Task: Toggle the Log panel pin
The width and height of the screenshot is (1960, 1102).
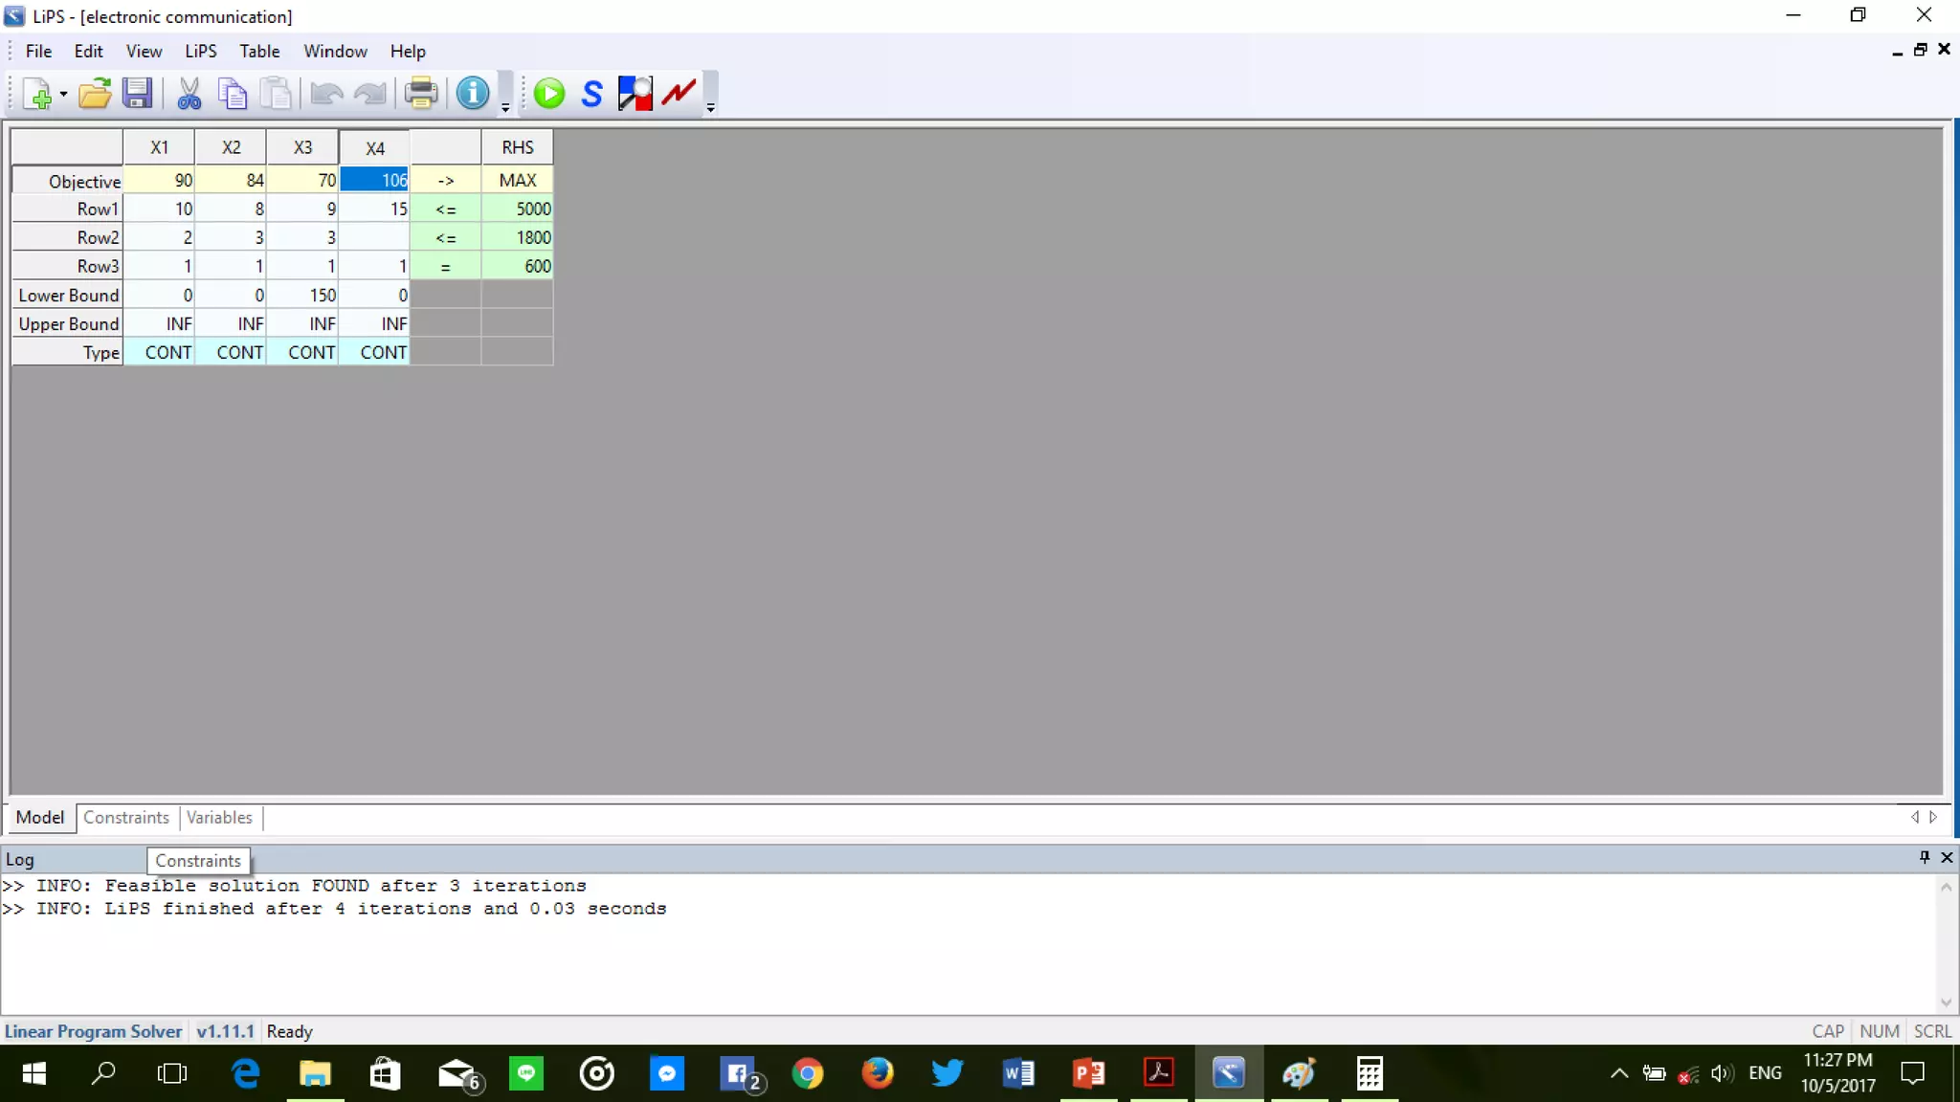Action: tap(1925, 857)
